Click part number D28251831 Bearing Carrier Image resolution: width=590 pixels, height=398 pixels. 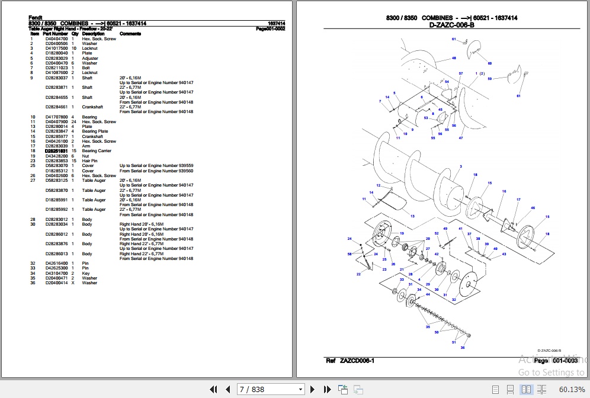(56, 151)
